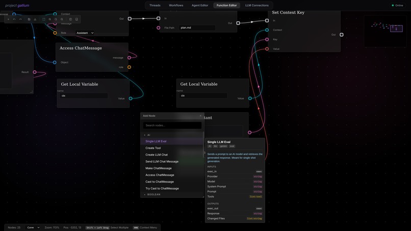Screen dimensions: 411x231
Task: Open the Role dropdown showing Assistant
Action: click(x=85, y=33)
